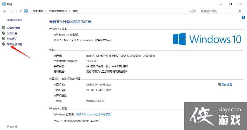Viewport: 247px width, 130px height.
Task: Click the 没有可用于此显示器的笔或触控输入 value
Action: pyautogui.click(x=107, y=72)
